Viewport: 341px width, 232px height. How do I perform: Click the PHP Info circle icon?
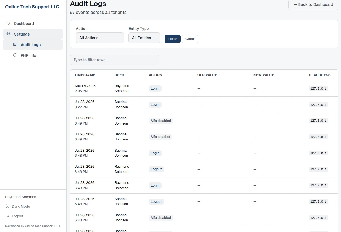[x=15, y=55]
